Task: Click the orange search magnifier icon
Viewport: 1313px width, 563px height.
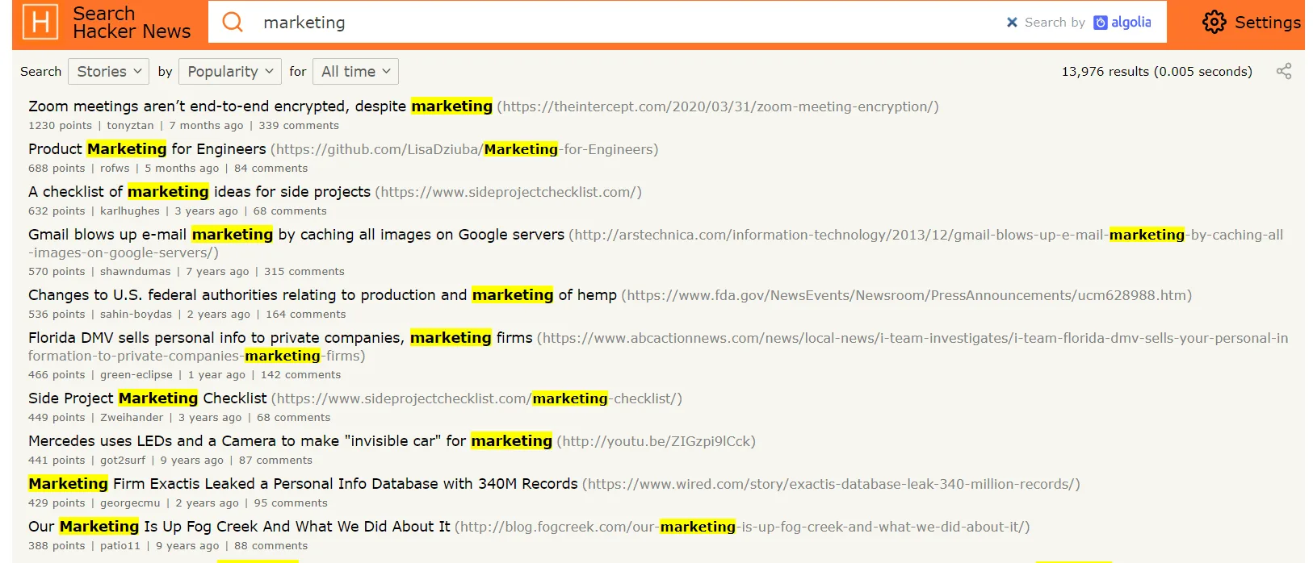Action: click(x=233, y=22)
